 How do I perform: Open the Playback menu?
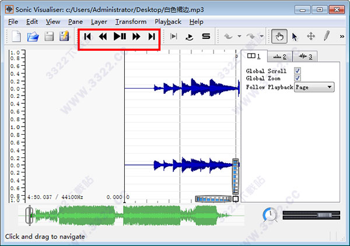(x=168, y=22)
